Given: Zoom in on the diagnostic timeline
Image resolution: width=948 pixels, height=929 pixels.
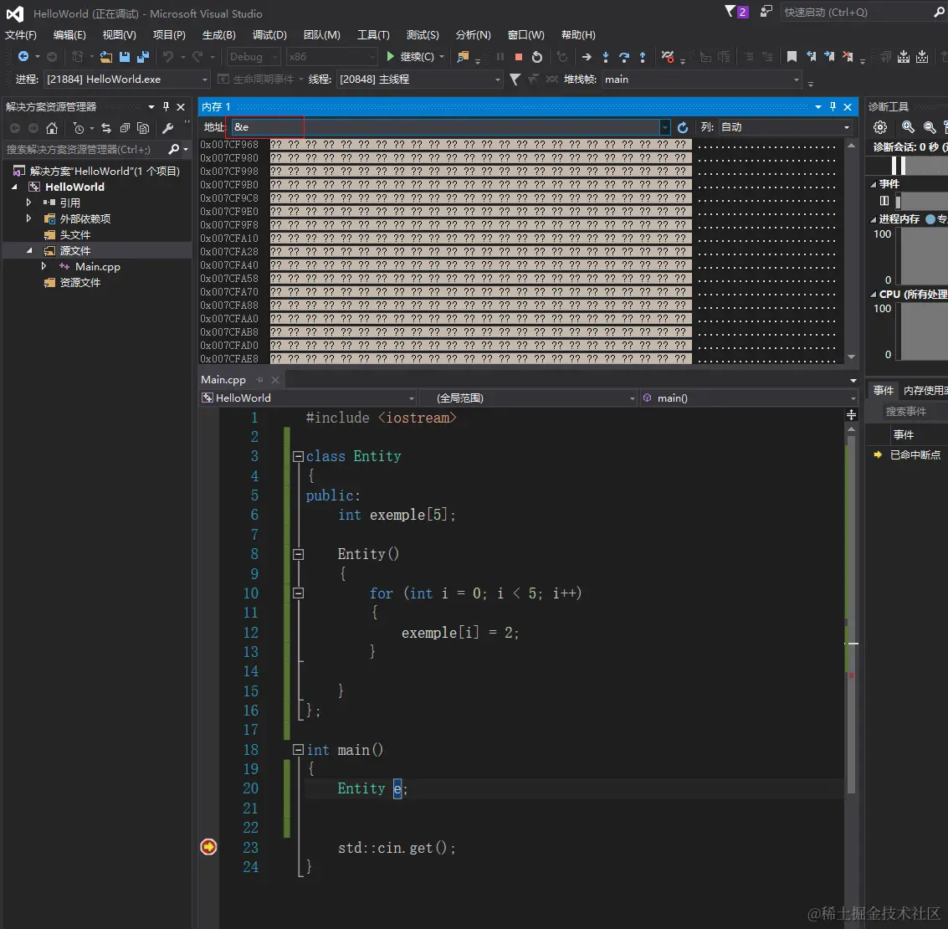Looking at the screenshot, I should (908, 127).
